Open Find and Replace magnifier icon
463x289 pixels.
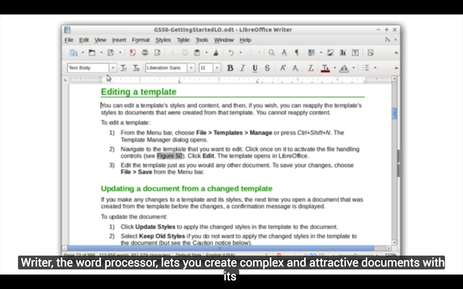point(272,53)
